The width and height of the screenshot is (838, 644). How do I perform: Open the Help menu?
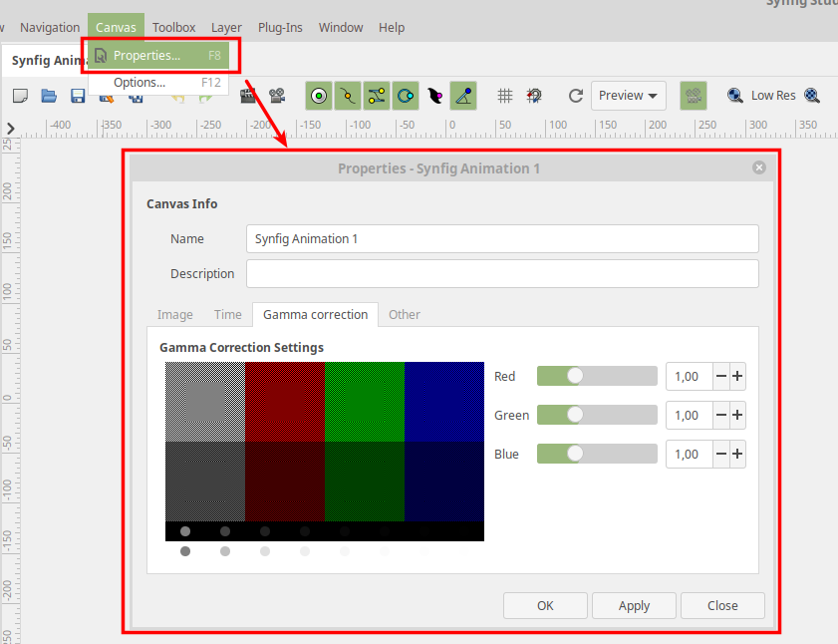[392, 27]
